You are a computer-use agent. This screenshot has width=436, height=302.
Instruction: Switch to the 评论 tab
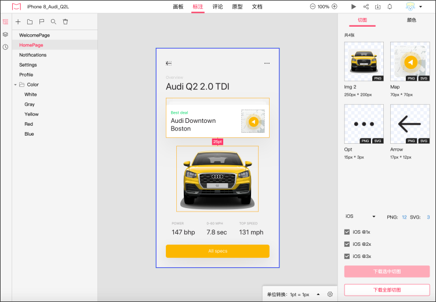point(217,7)
